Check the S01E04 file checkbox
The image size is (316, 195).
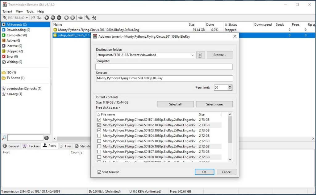99,136
